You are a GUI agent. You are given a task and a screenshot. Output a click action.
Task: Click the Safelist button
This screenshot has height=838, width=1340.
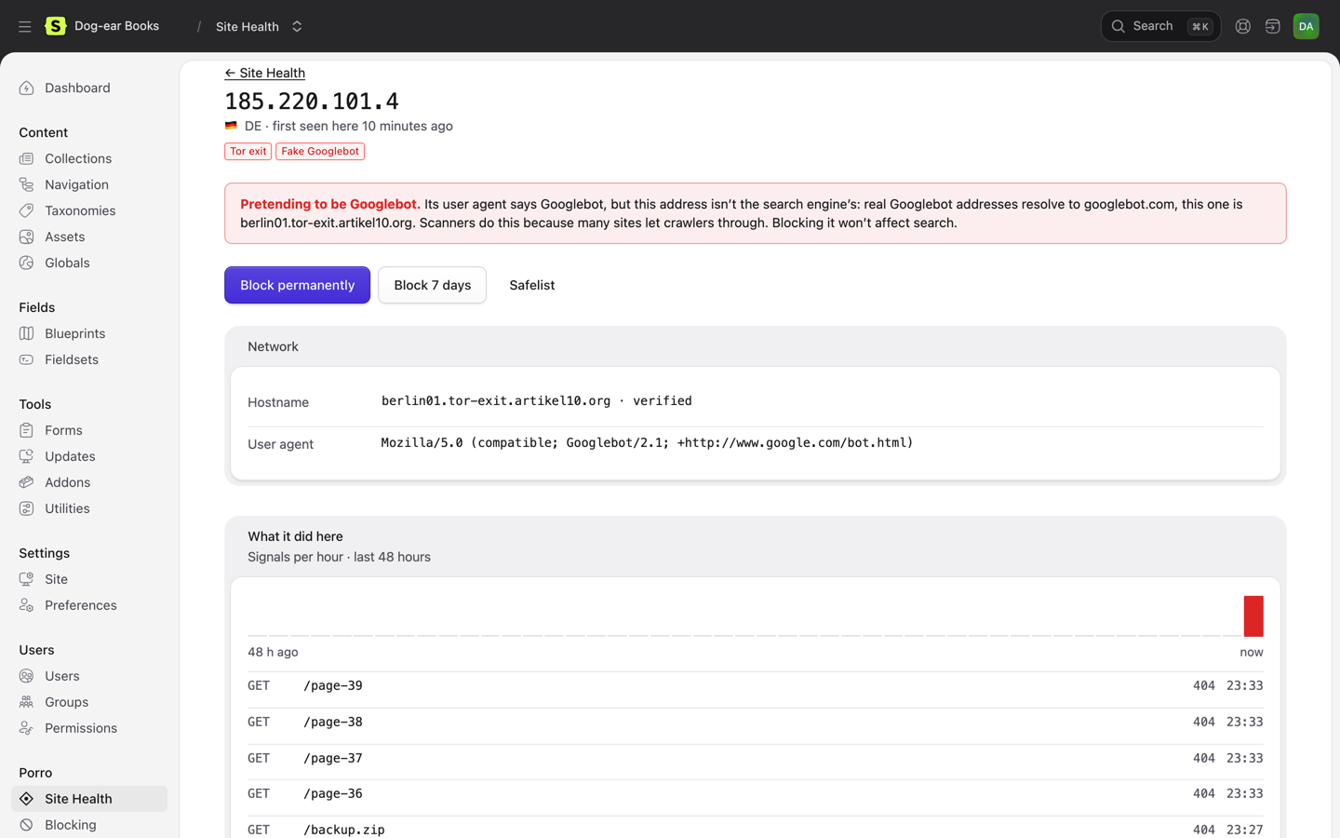click(x=531, y=285)
